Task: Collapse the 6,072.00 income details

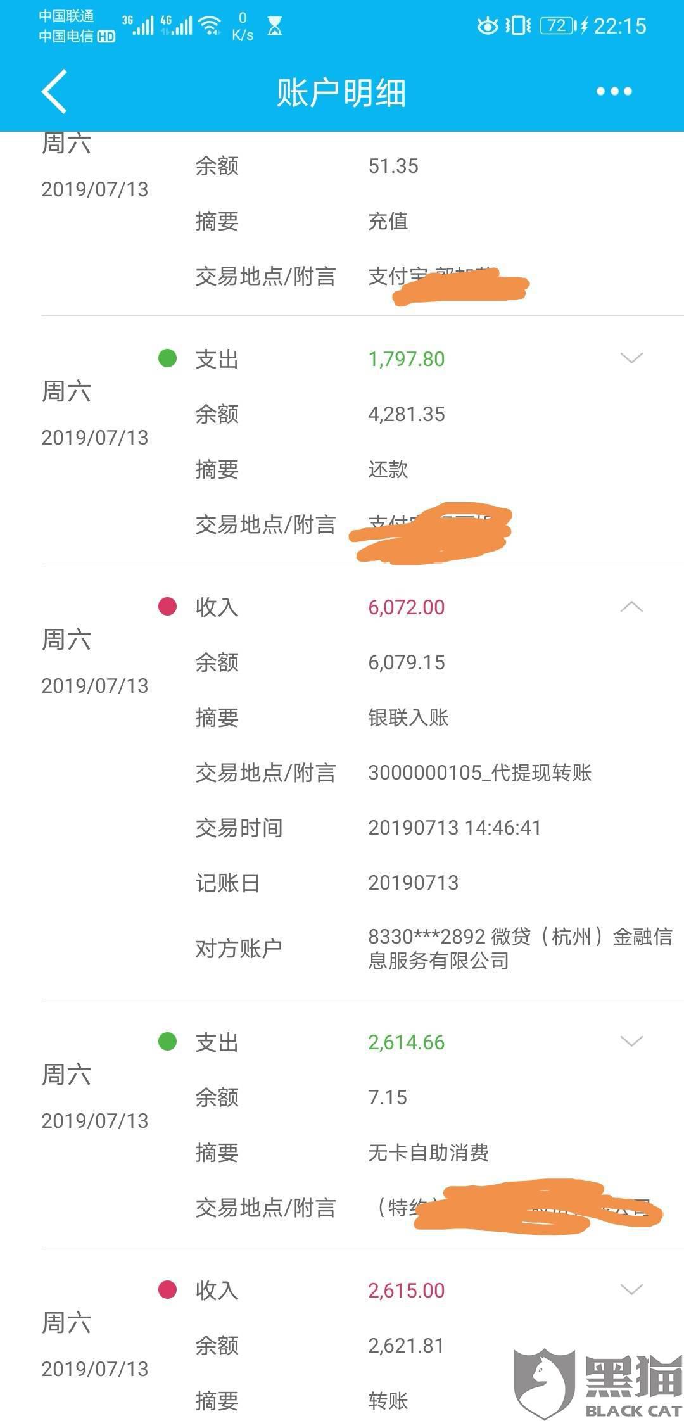Action: 631,607
